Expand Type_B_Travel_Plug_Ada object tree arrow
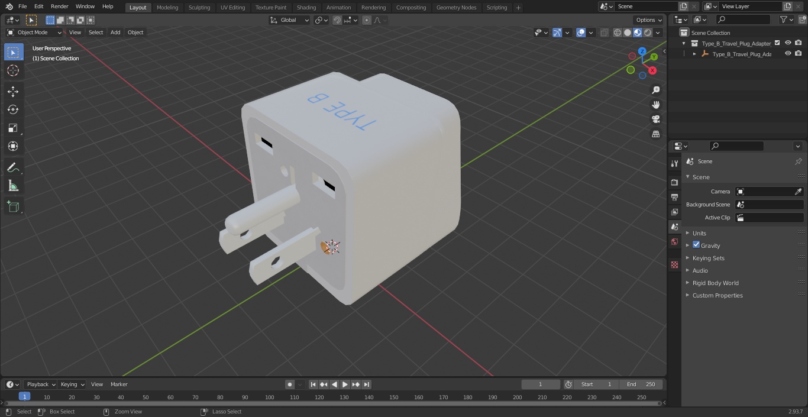Viewport: 808px width, 417px height. pos(694,54)
